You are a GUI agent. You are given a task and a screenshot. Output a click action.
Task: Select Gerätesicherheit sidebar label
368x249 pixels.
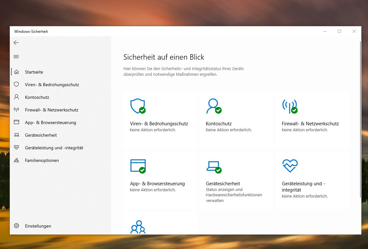click(41, 135)
